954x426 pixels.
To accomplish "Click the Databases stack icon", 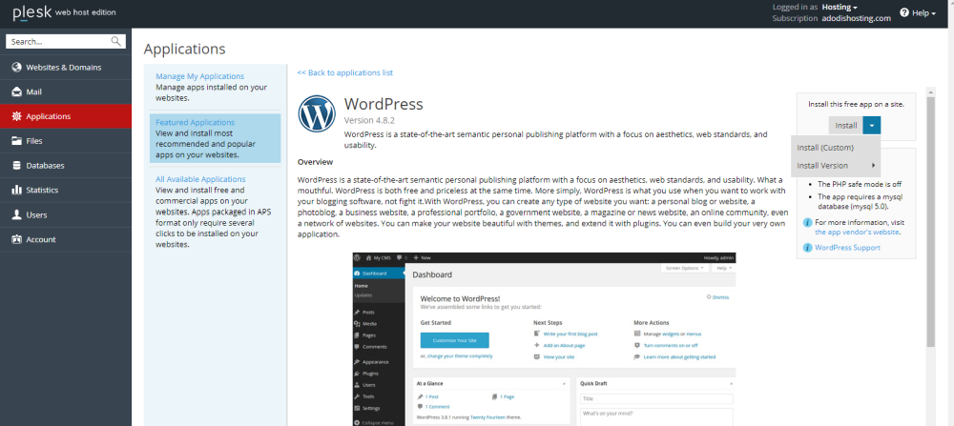I will 16,165.
